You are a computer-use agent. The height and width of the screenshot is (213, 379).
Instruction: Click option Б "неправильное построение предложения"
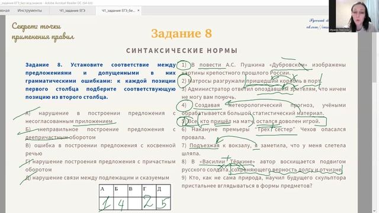point(100,133)
